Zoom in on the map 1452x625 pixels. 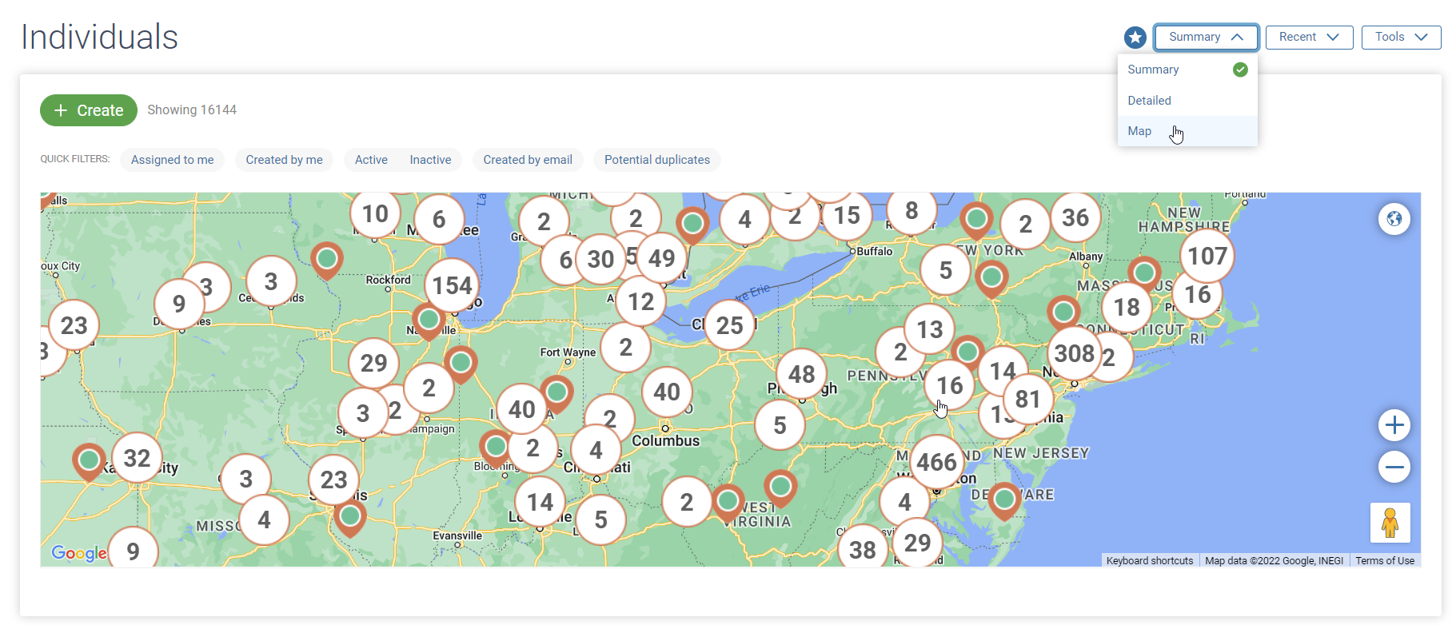tap(1394, 425)
